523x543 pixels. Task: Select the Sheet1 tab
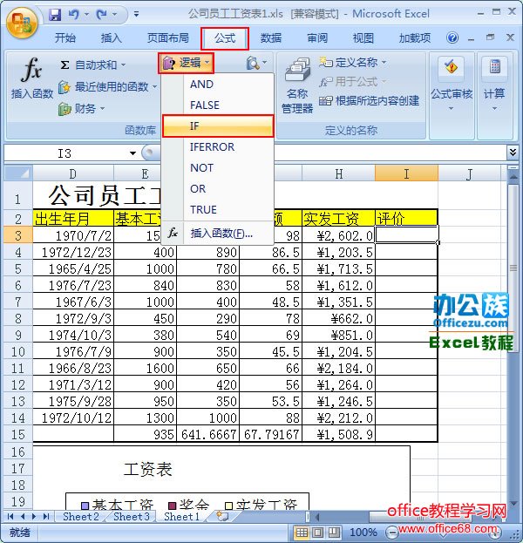[182, 516]
